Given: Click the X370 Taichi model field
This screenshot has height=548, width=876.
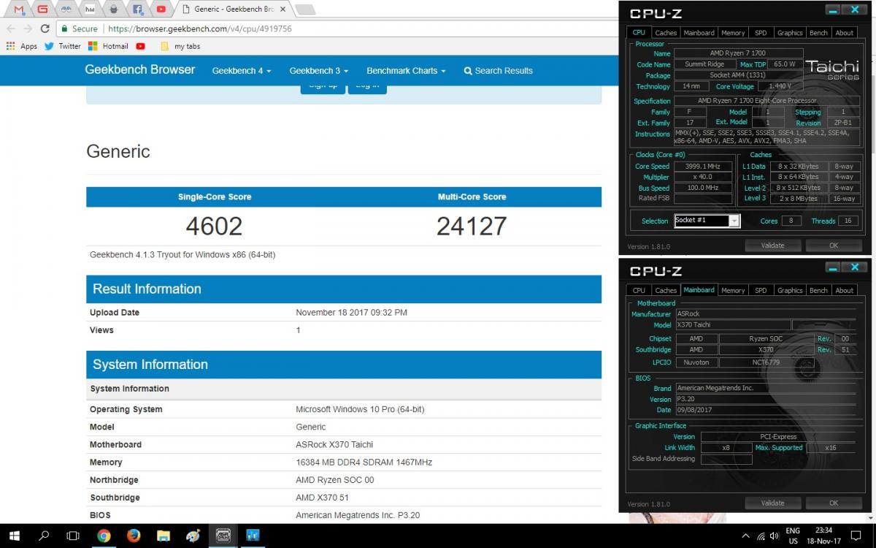Looking at the screenshot, I should click(732, 324).
